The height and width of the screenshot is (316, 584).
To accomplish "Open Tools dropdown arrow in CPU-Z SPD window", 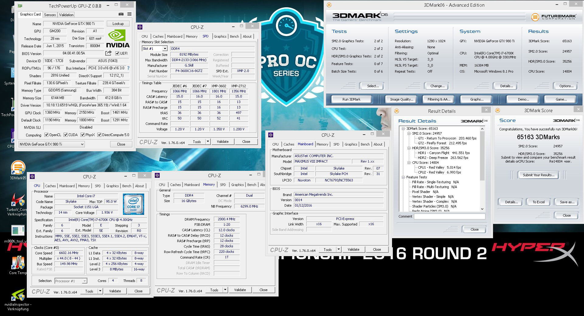I will click(x=208, y=142).
